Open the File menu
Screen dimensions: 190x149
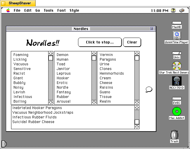click(17, 10)
